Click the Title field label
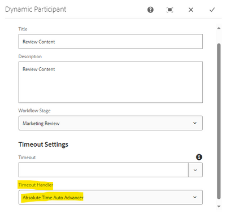The width and height of the screenshot is (226, 214). pyautogui.click(x=23, y=29)
